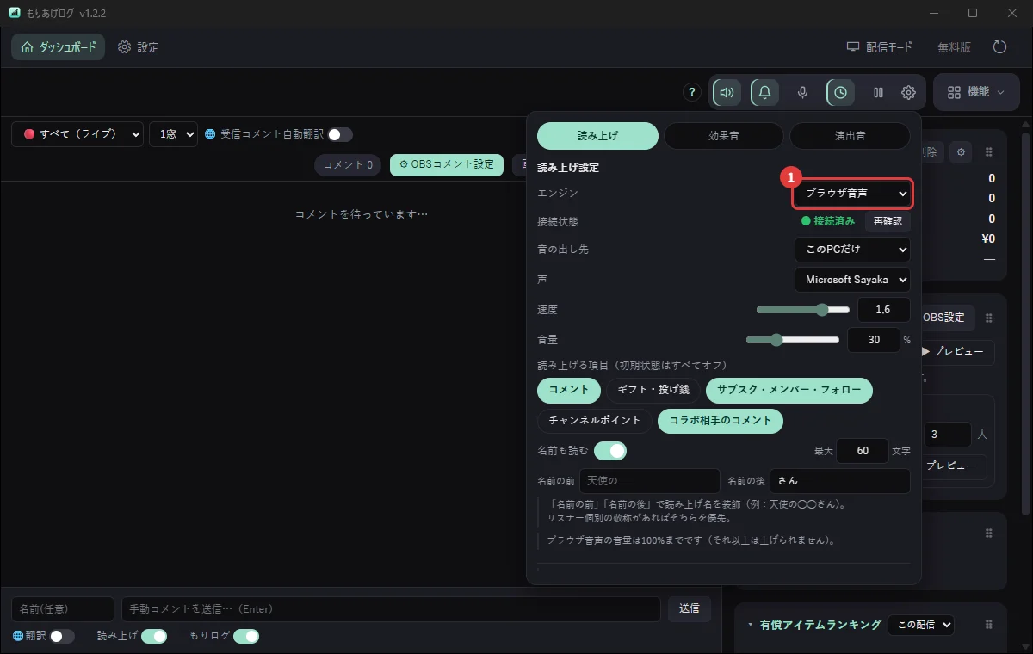
Task: Click the もりあげログ app logo icon
Action: [15, 13]
